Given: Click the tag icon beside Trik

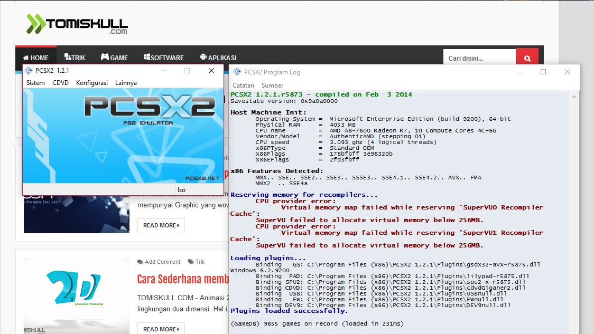Looking at the screenshot, I should tap(191, 262).
